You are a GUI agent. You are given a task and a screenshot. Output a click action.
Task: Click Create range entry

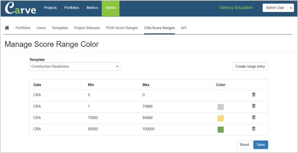pos(250,66)
